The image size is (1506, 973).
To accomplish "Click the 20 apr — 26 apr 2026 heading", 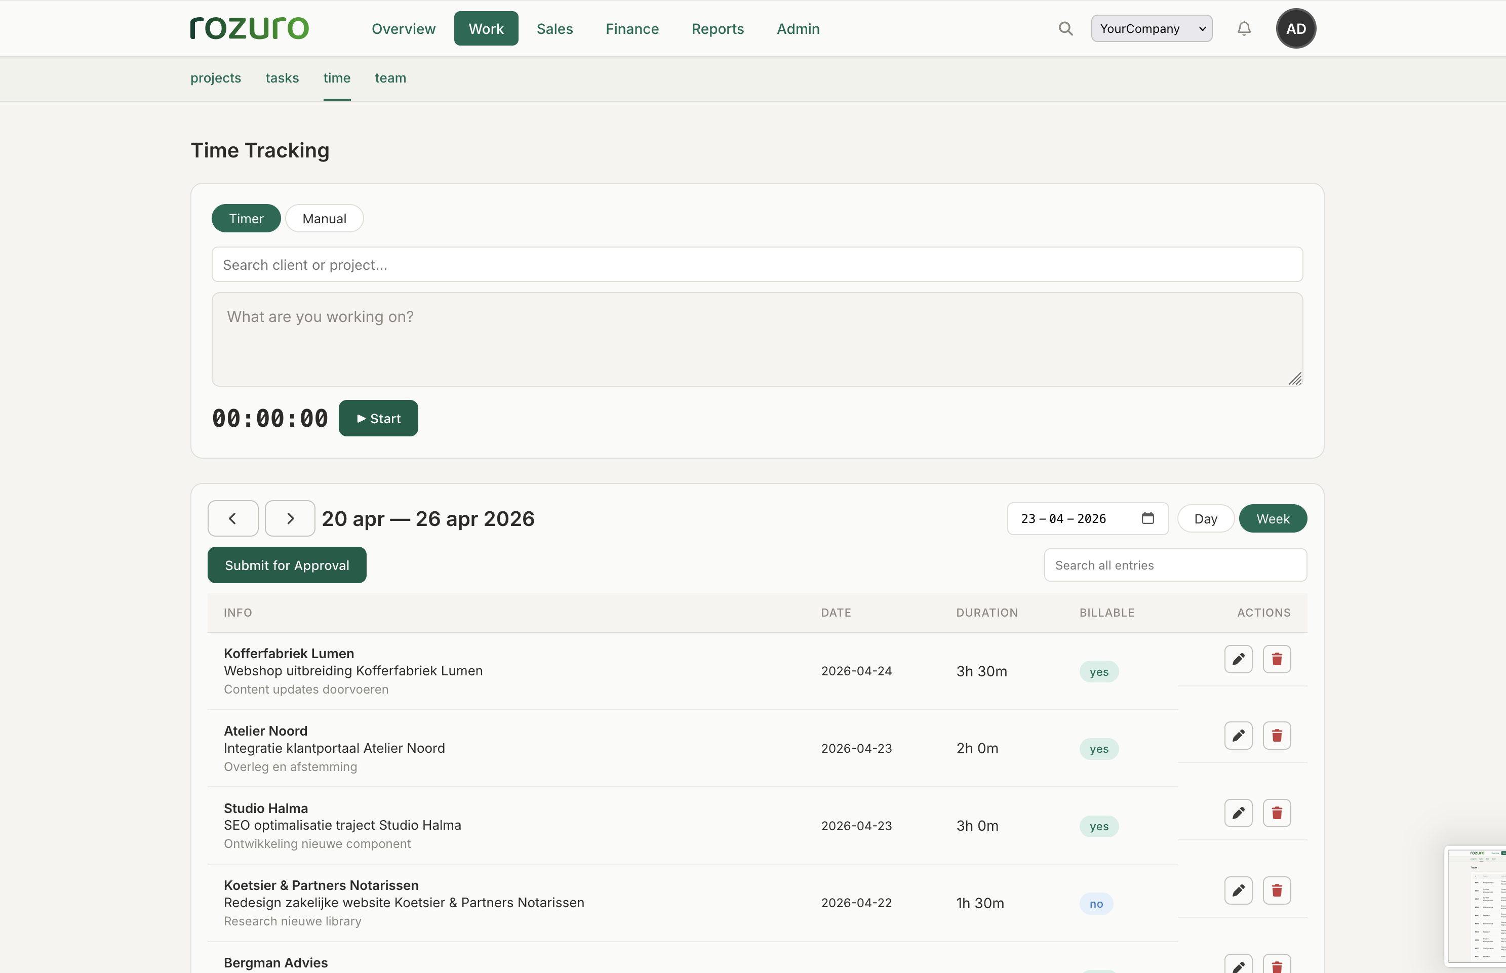I will pyautogui.click(x=428, y=519).
